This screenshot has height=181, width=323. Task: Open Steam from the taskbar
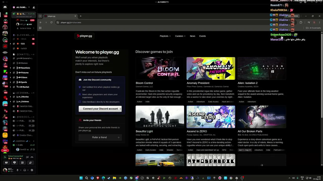(x=109, y=178)
